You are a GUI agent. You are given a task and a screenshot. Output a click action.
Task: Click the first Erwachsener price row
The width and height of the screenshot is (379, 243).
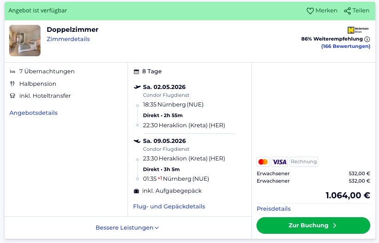[313, 173]
